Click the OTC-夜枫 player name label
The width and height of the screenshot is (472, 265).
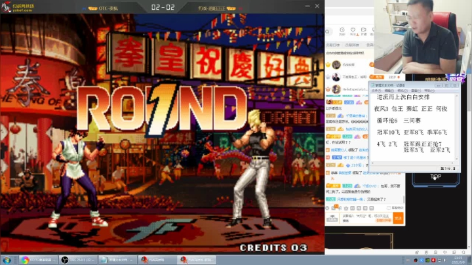108,8
